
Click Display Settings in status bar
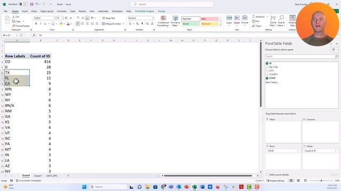click(x=275, y=180)
